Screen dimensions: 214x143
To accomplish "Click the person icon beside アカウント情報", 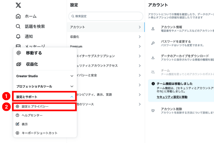I will tap(153, 29).
